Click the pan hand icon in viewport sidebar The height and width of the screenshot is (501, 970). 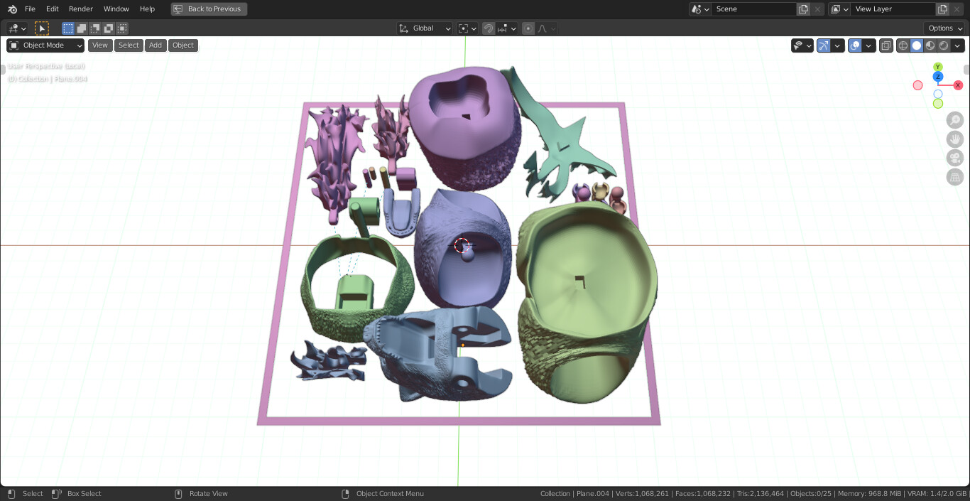click(x=954, y=139)
